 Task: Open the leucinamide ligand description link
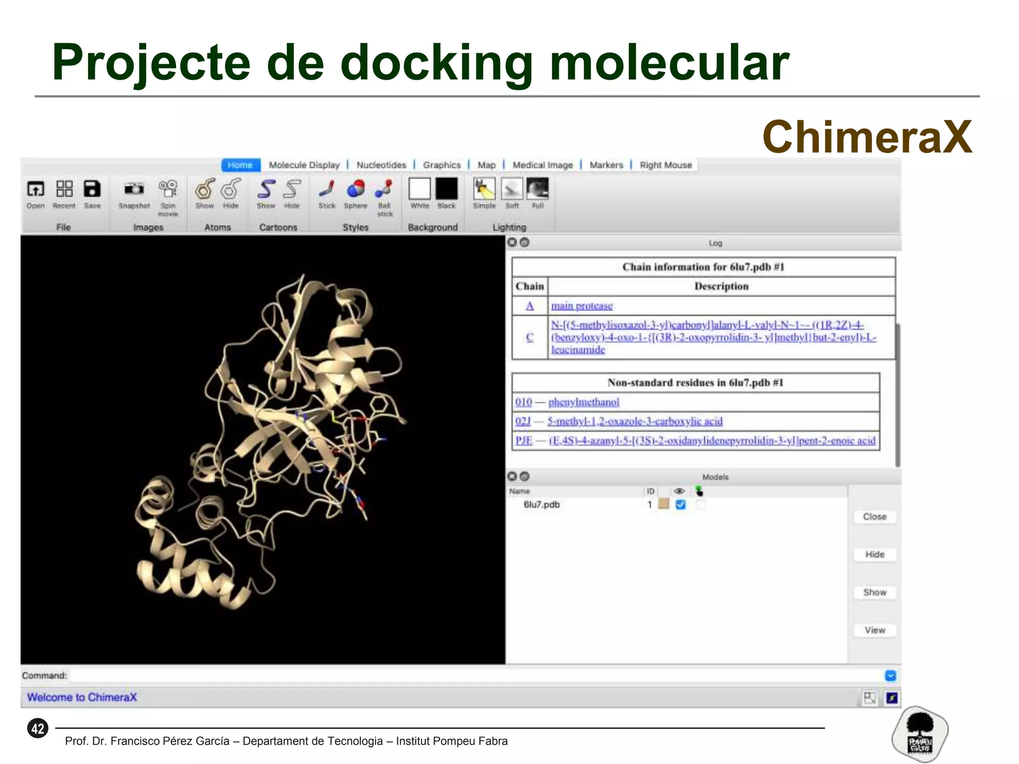[713, 337]
